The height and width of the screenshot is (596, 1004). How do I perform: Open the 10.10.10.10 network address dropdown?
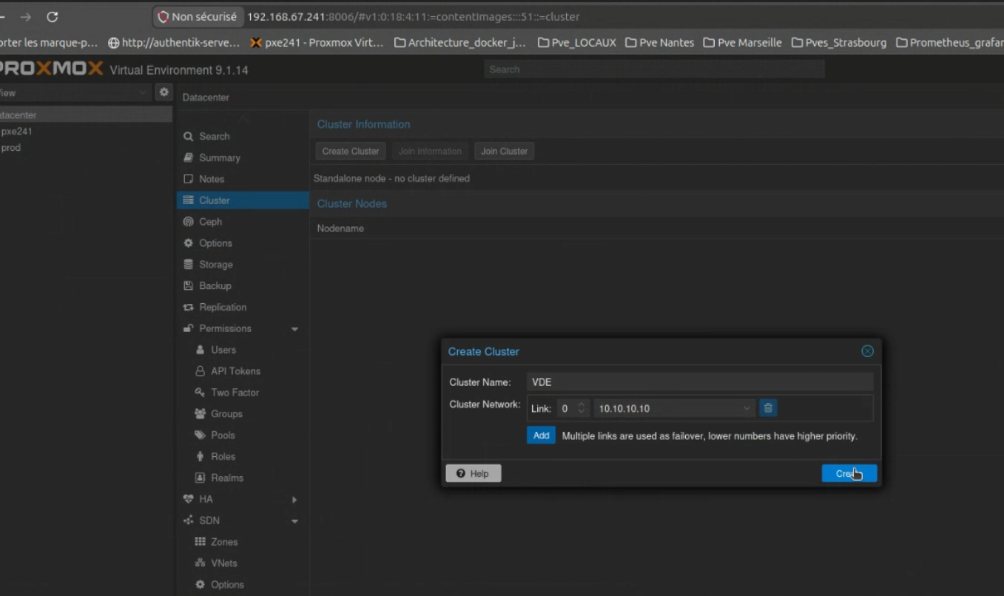click(747, 408)
